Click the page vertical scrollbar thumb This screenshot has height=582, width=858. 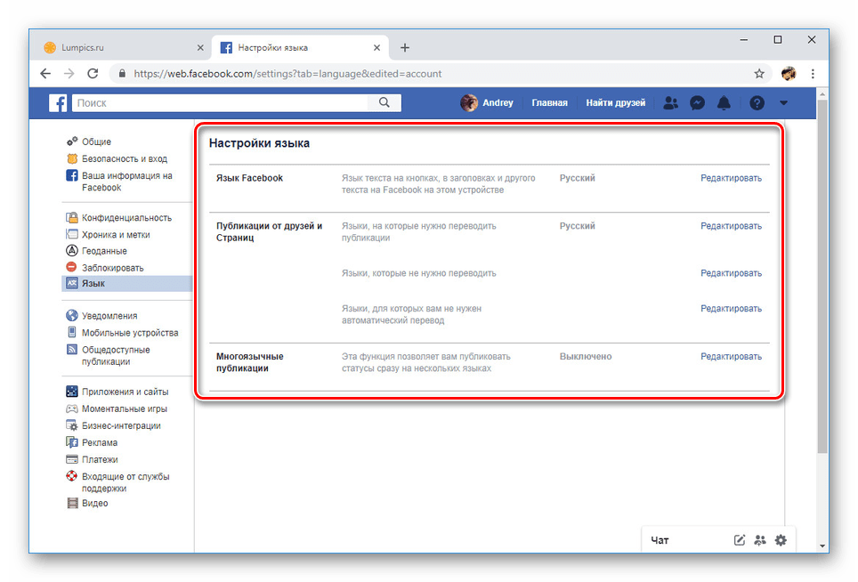click(822, 276)
